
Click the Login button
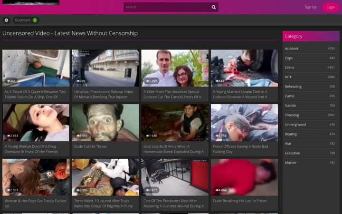coord(331,7)
